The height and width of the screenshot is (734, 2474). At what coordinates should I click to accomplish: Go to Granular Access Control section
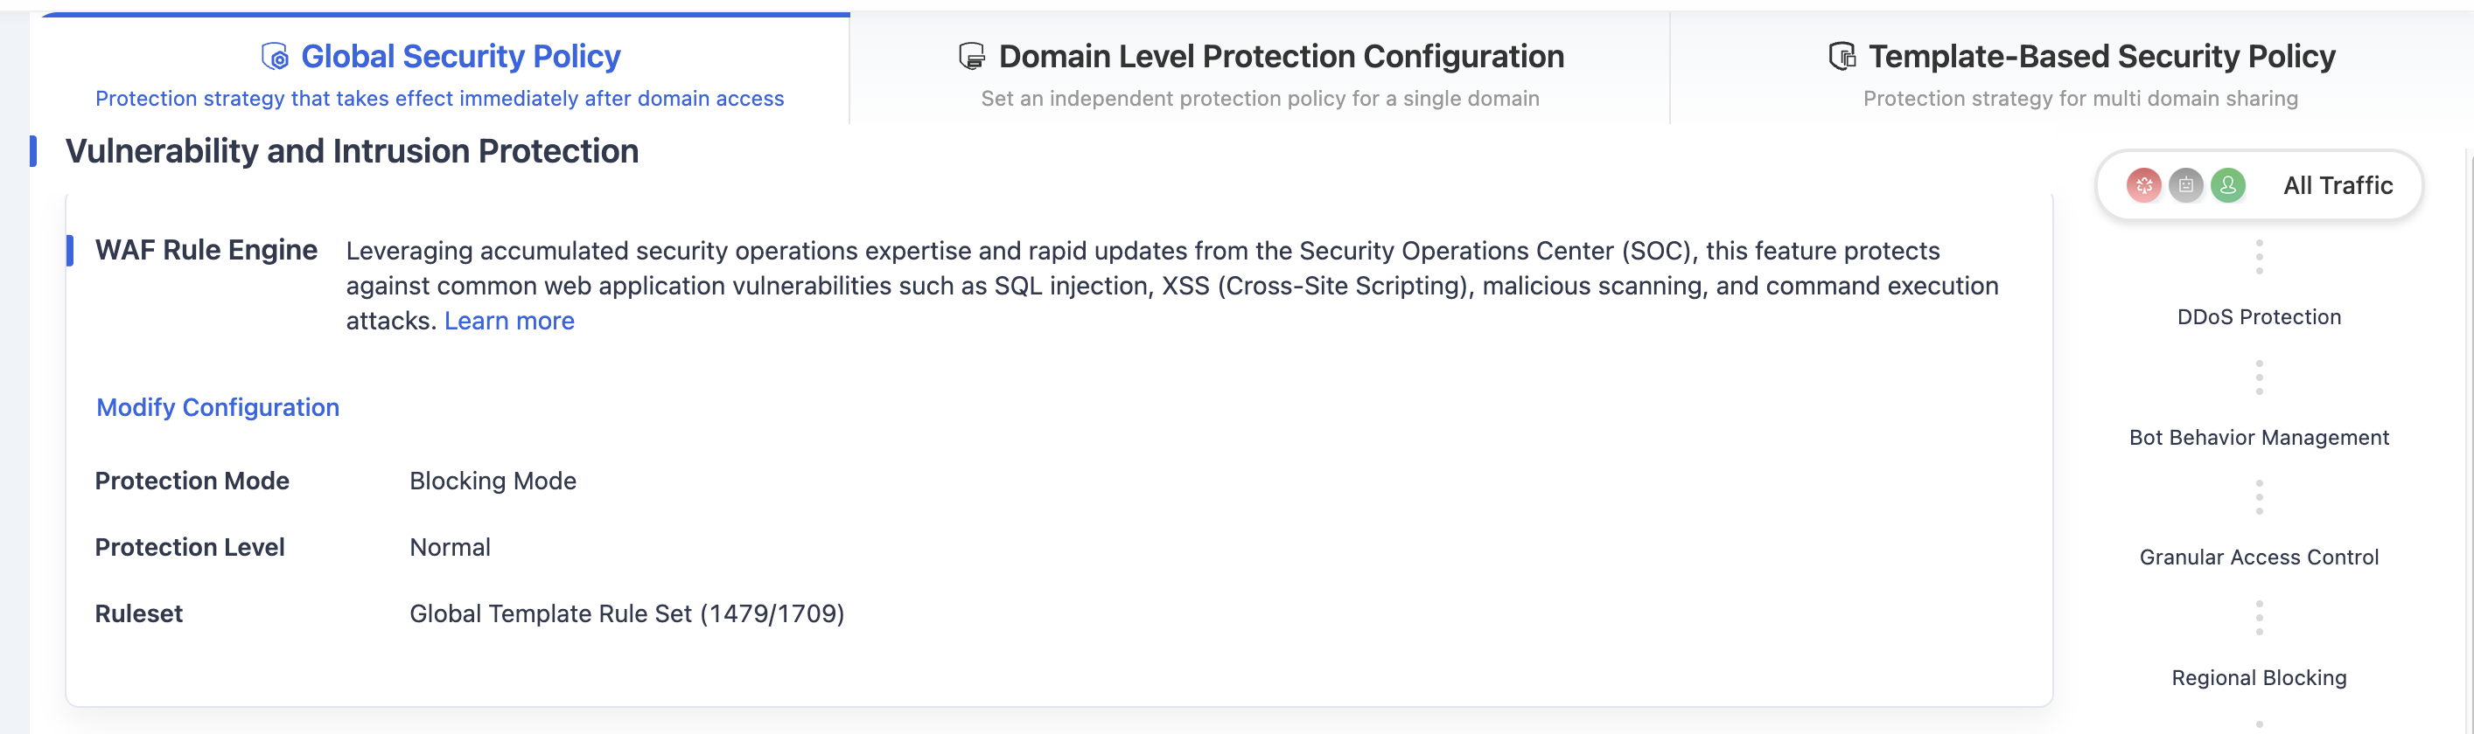tap(2259, 557)
